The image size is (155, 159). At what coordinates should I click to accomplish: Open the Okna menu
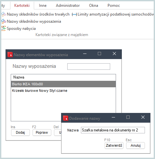[x=94, y=6]
